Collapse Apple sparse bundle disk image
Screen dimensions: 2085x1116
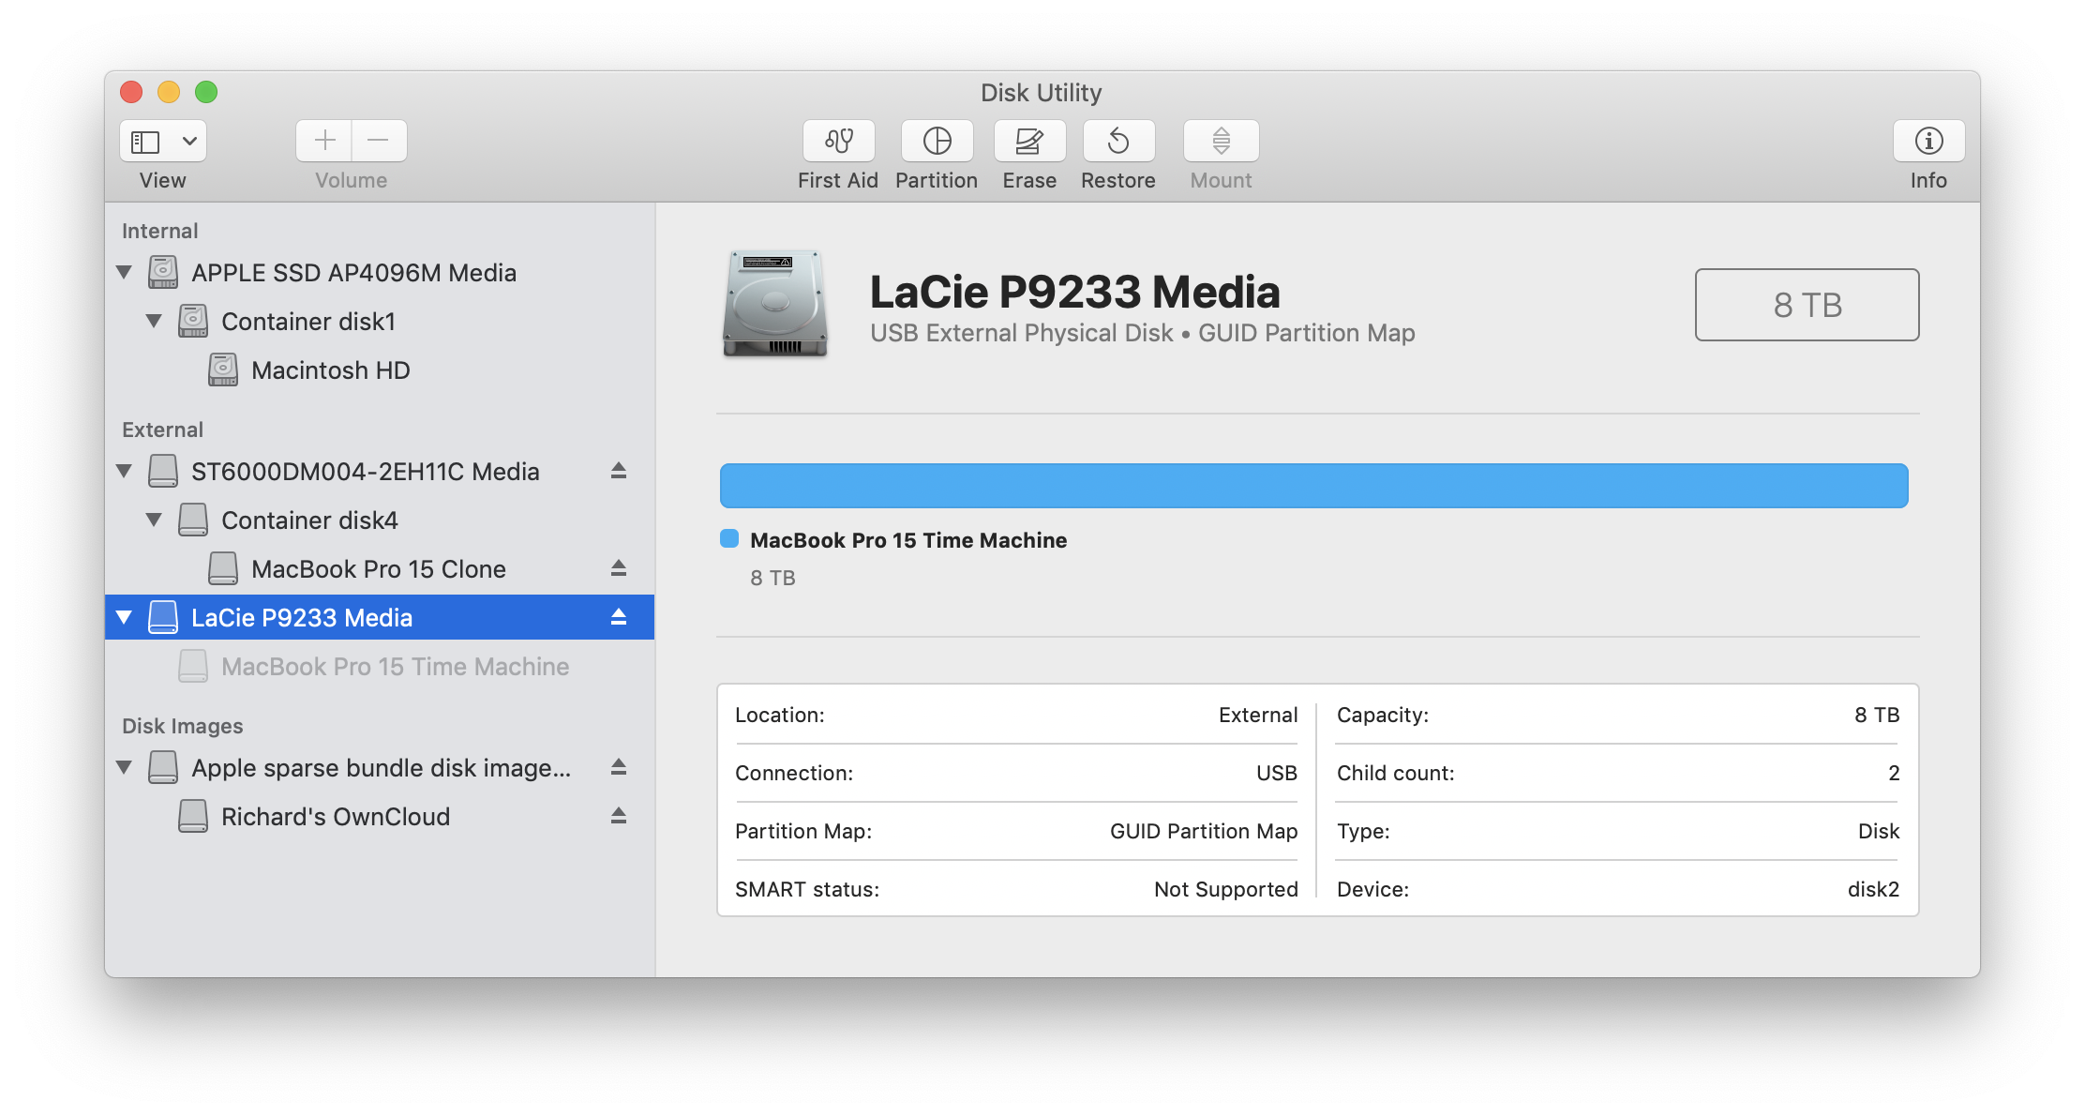[124, 767]
